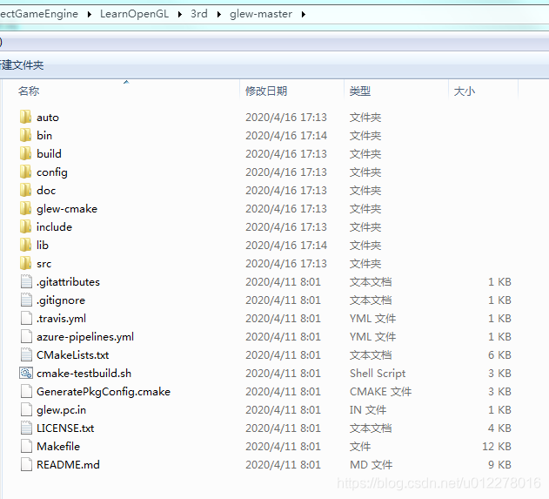
Task: Select the src folder icon
Action: tap(25, 263)
